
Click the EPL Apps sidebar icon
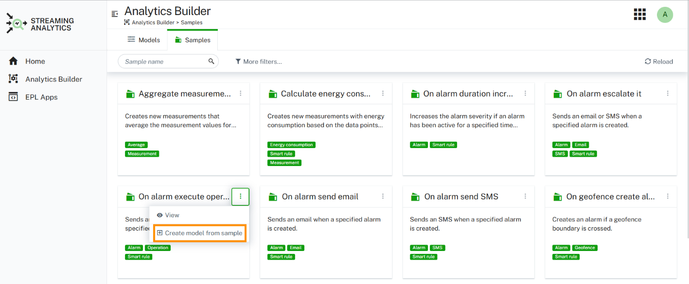[14, 97]
